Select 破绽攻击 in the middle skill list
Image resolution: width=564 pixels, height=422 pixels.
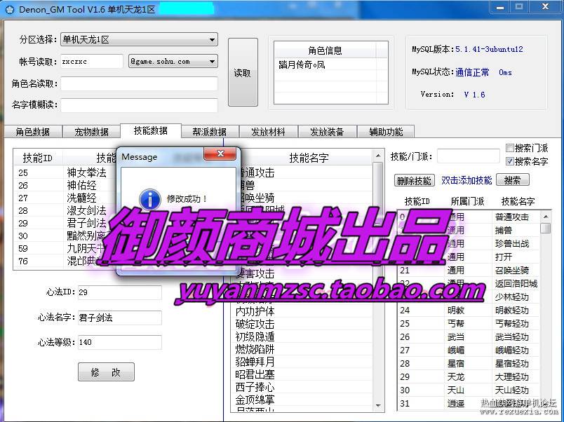pyautogui.click(x=303, y=324)
